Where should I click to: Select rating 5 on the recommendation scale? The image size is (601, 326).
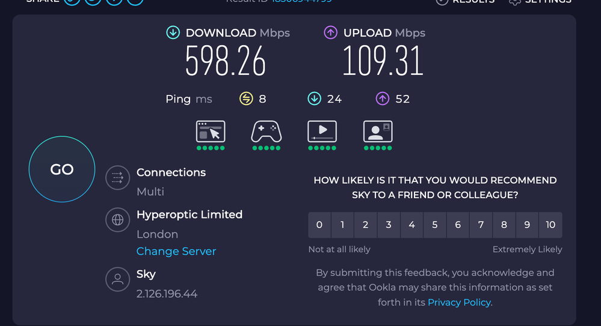click(x=435, y=225)
